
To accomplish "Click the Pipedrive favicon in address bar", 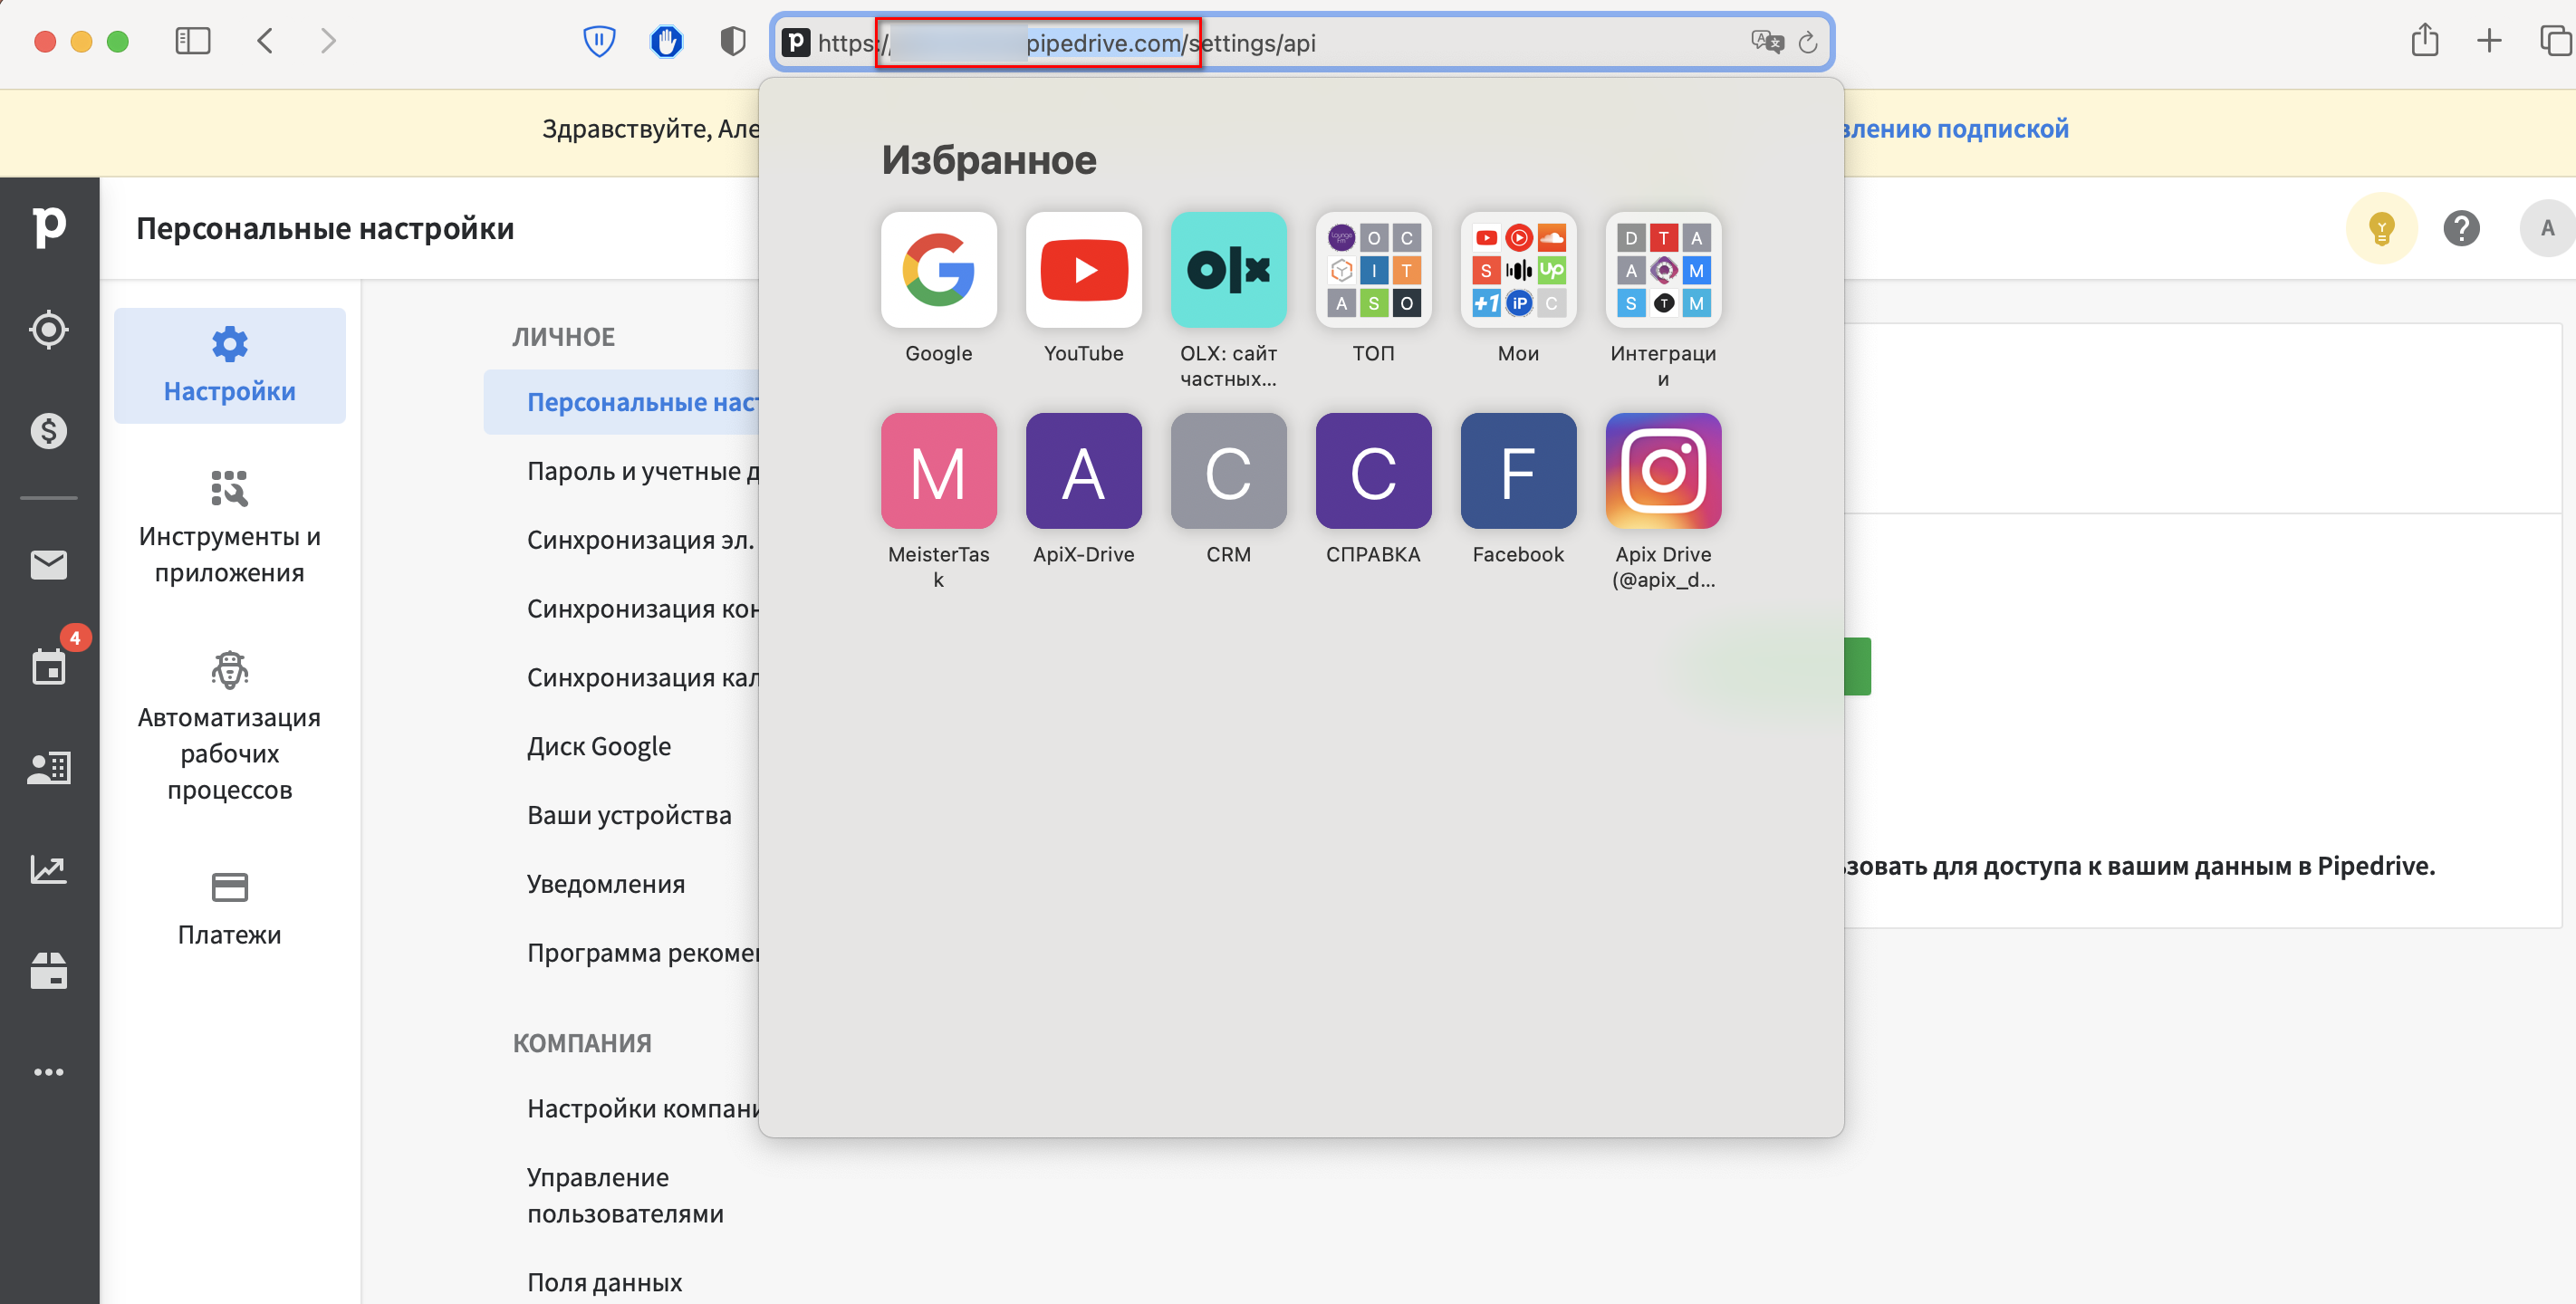I will [796, 42].
